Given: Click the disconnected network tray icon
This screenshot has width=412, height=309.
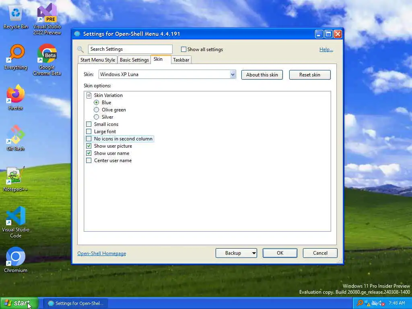Looking at the screenshot, I should point(375,303).
